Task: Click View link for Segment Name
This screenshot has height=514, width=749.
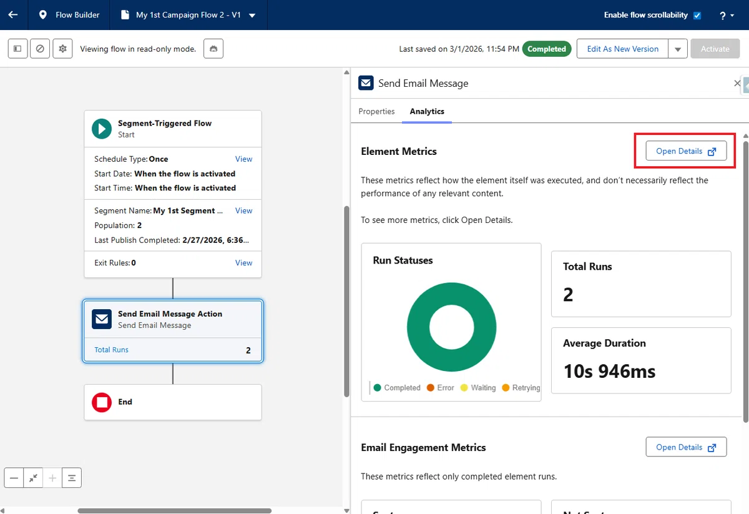Action: pos(243,211)
